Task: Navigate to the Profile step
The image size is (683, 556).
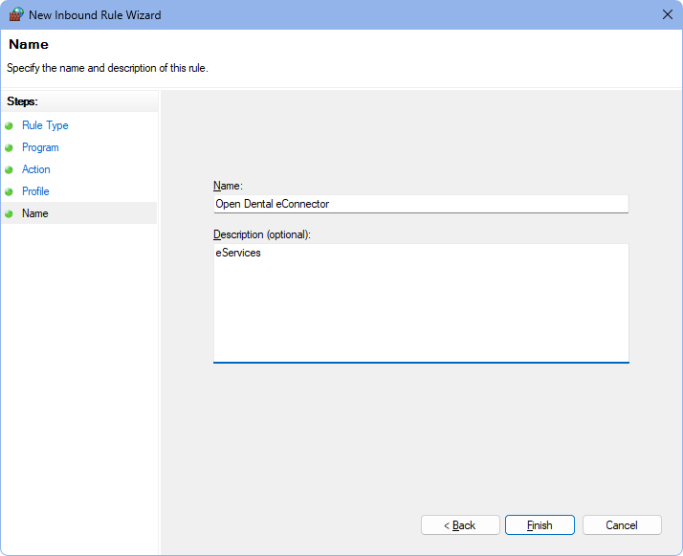Action: [35, 191]
